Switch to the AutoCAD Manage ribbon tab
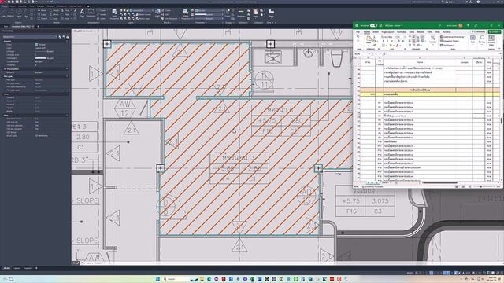 coord(40,6)
